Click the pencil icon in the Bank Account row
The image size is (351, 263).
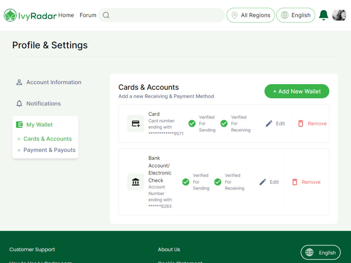point(263,182)
